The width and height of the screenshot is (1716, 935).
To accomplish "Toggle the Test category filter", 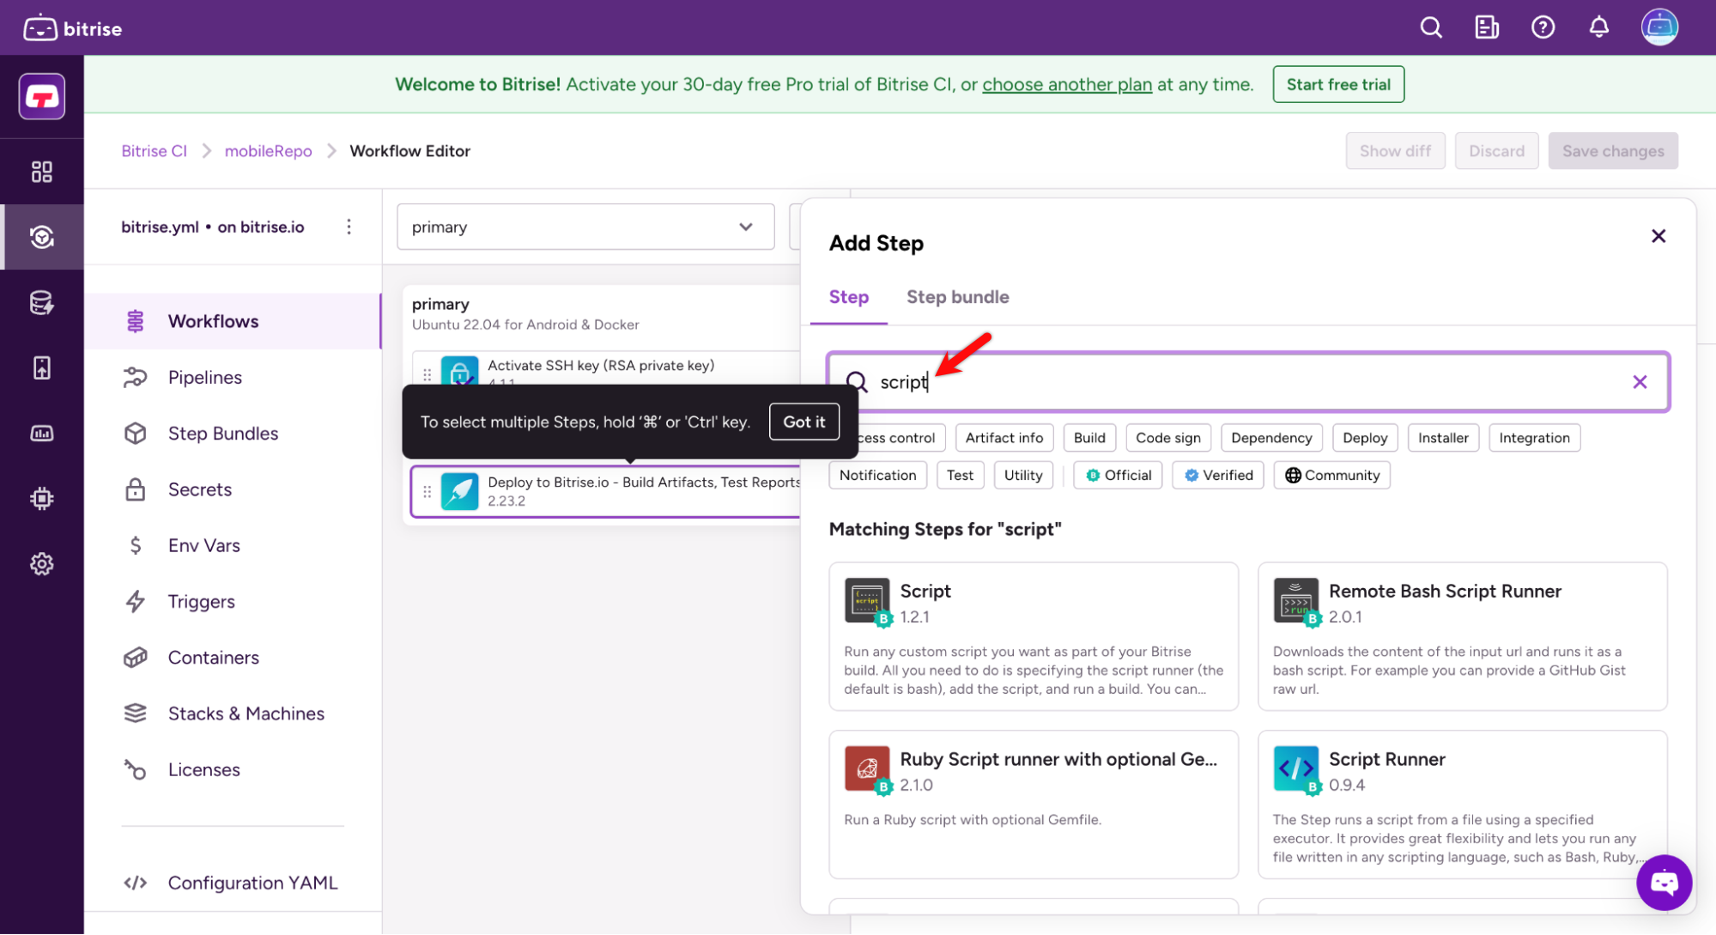I will tap(960, 475).
